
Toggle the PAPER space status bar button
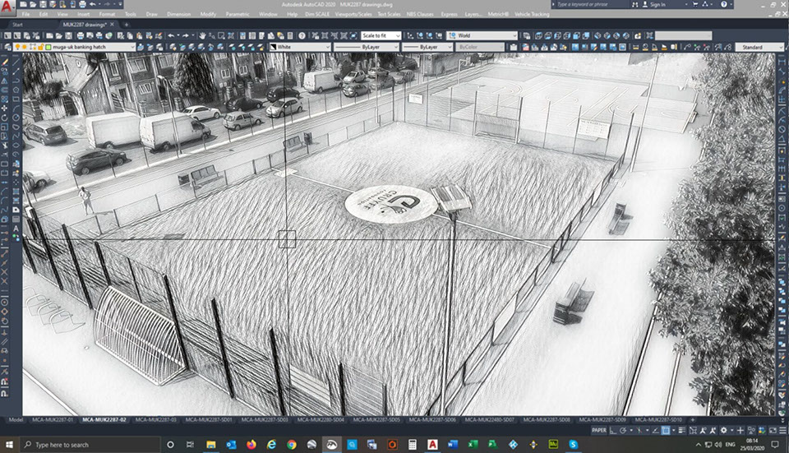[599, 430]
